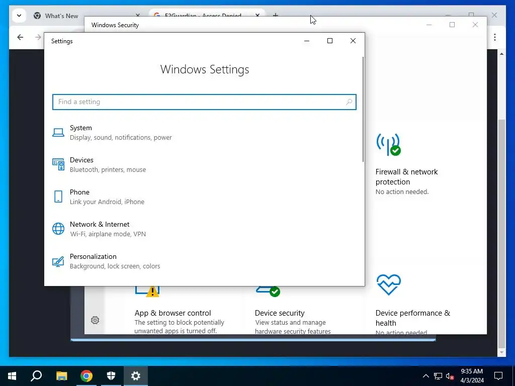Click the Windows Security title bar text
This screenshot has width=515, height=386.
tap(115, 25)
